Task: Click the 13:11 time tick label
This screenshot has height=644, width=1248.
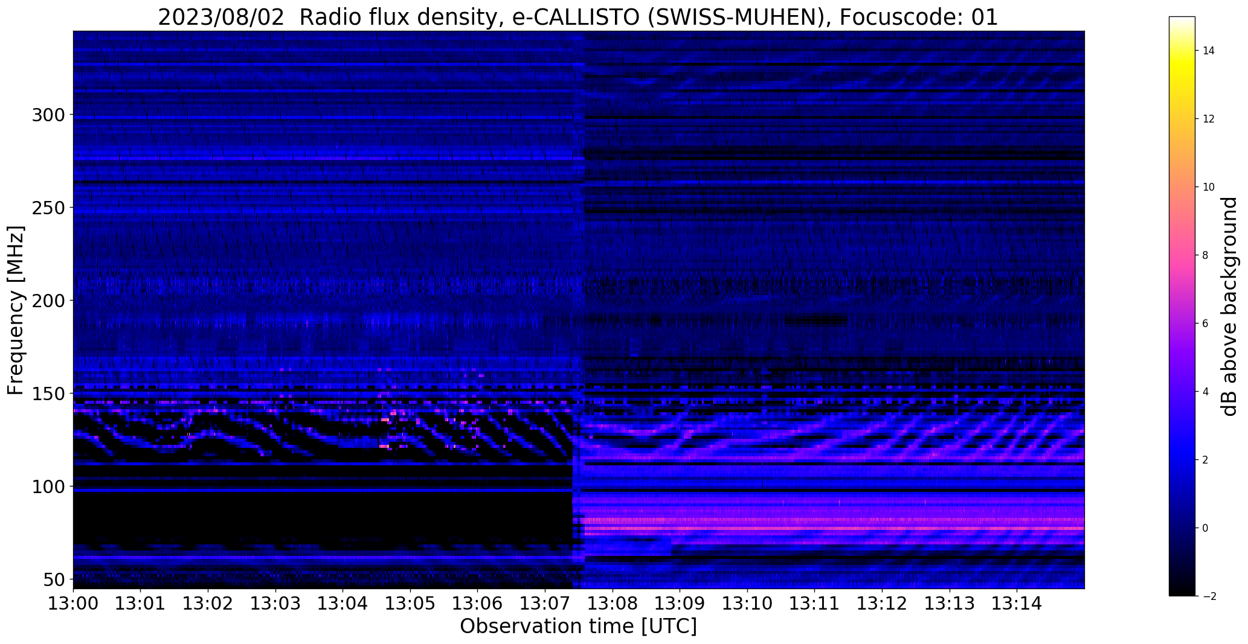Action: coord(815,602)
